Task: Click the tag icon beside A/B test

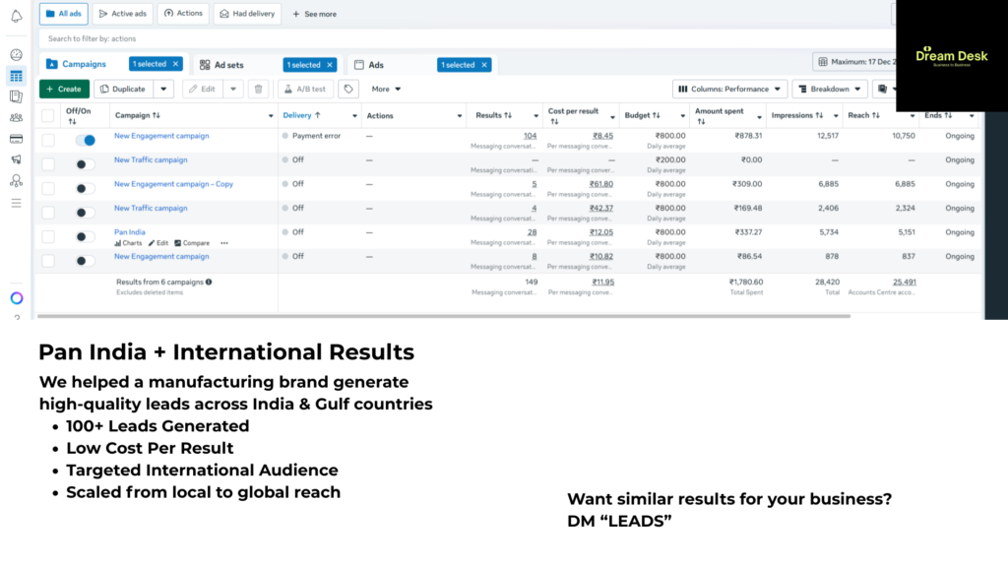Action: (x=348, y=90)
